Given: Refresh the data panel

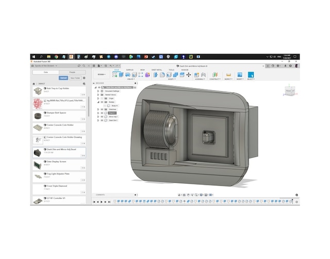Looking at the screenshot, I should click(79, 66).
